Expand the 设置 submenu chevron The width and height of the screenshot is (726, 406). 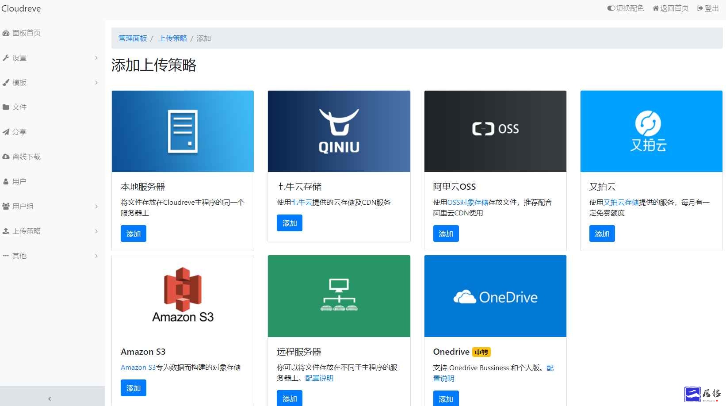coord(96,58)
